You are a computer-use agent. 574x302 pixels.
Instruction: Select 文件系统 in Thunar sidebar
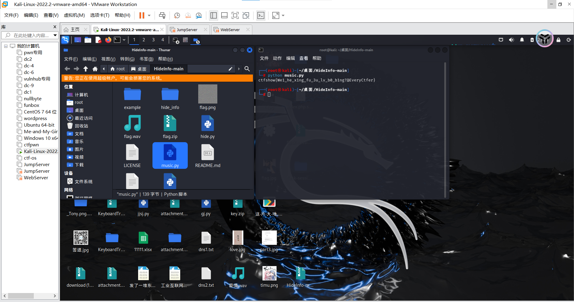[x=80, y=182]
